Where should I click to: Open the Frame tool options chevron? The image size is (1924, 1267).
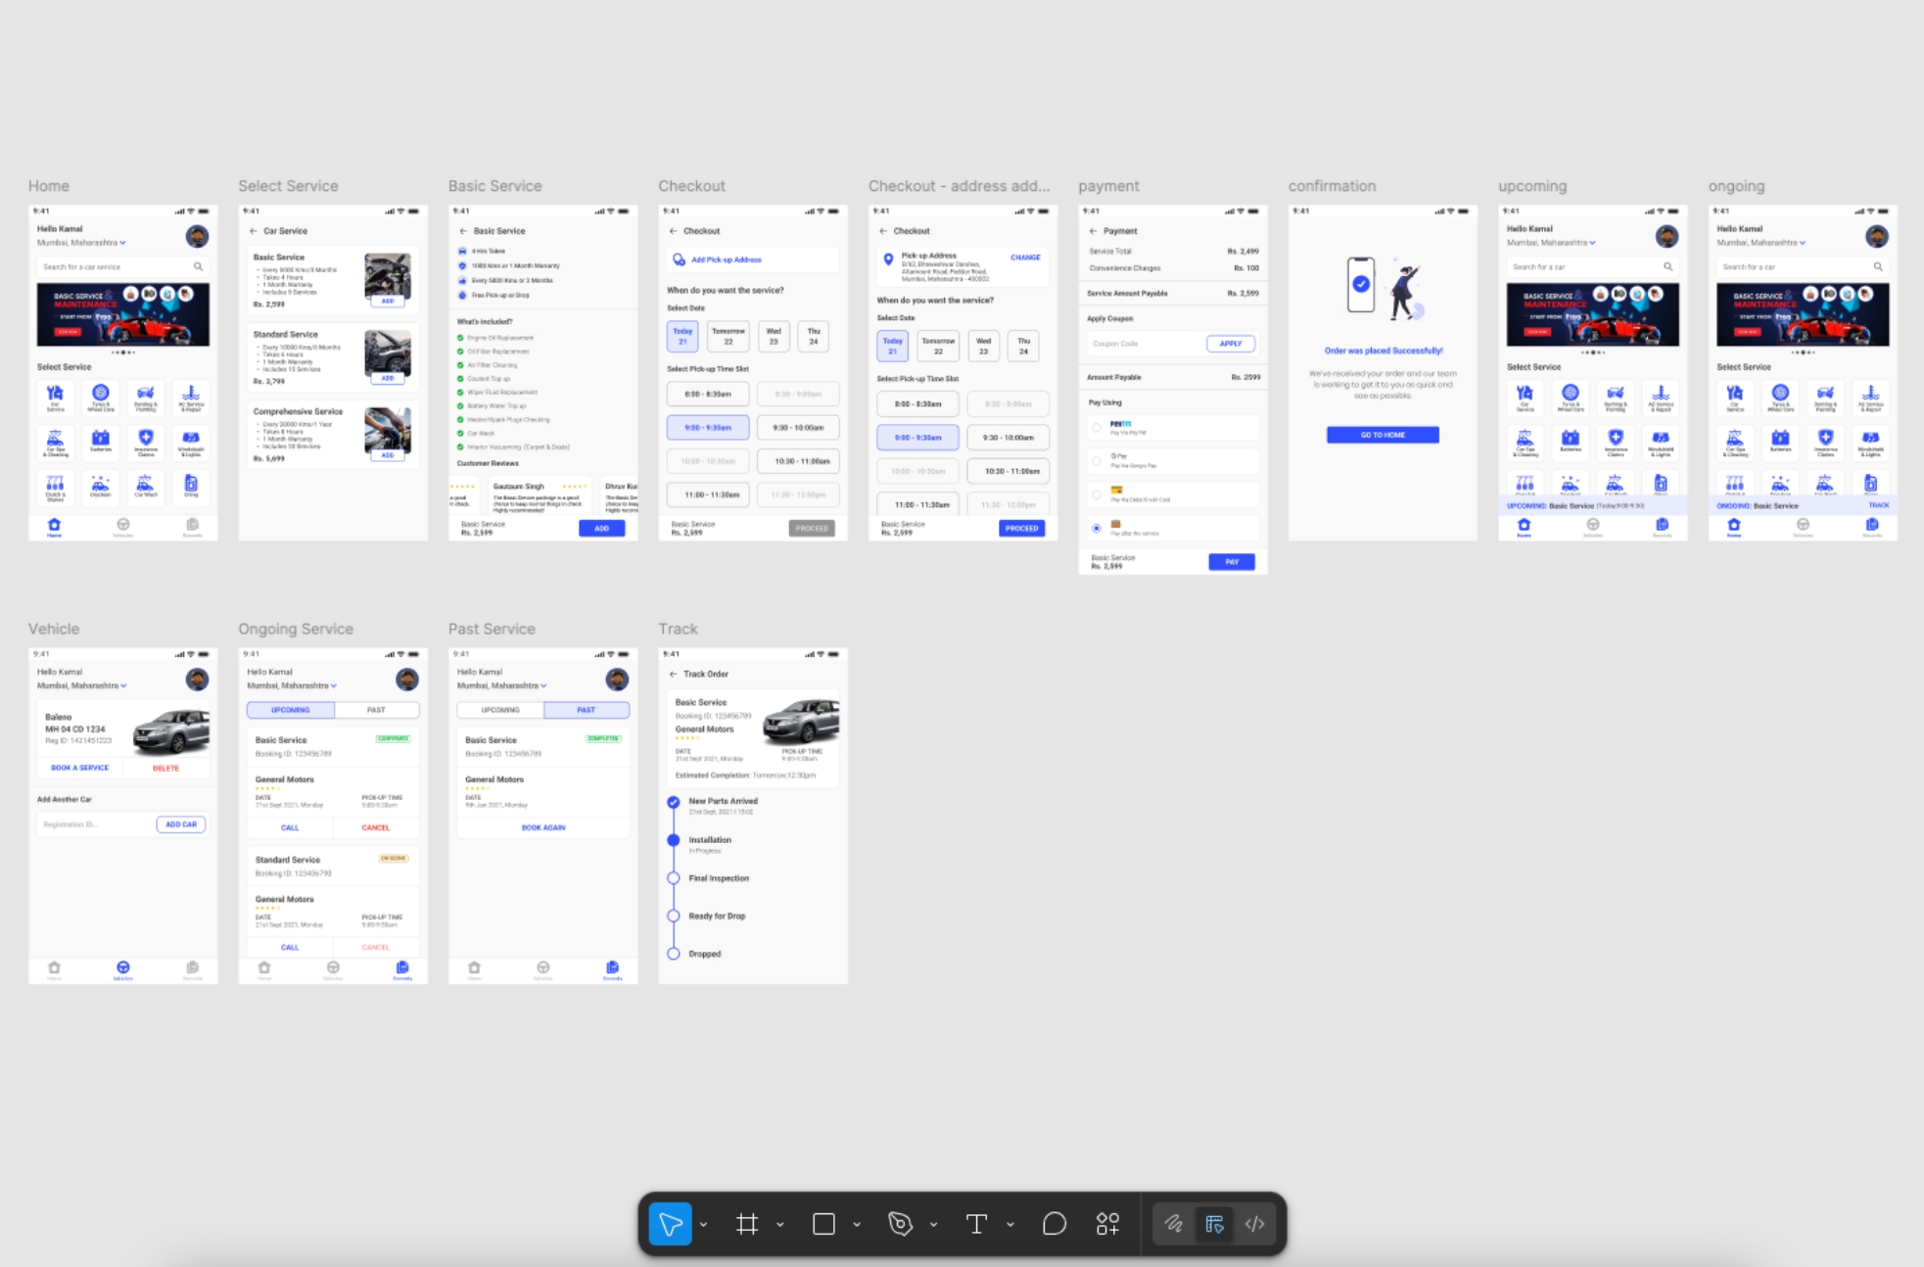pos(780,1225)
